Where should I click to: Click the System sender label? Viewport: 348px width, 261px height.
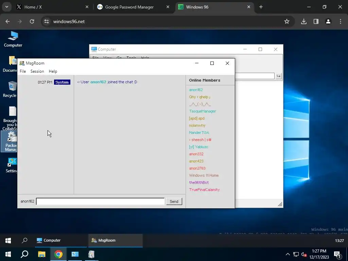tap(62, 82)
